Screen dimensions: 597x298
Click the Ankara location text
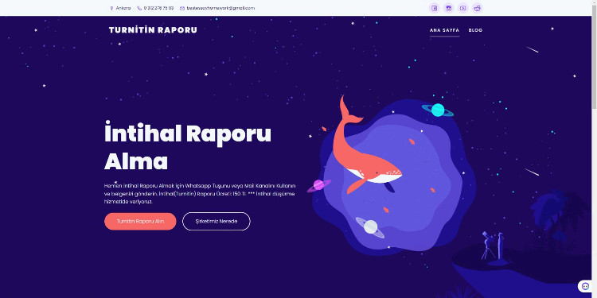tap(123, 8)
